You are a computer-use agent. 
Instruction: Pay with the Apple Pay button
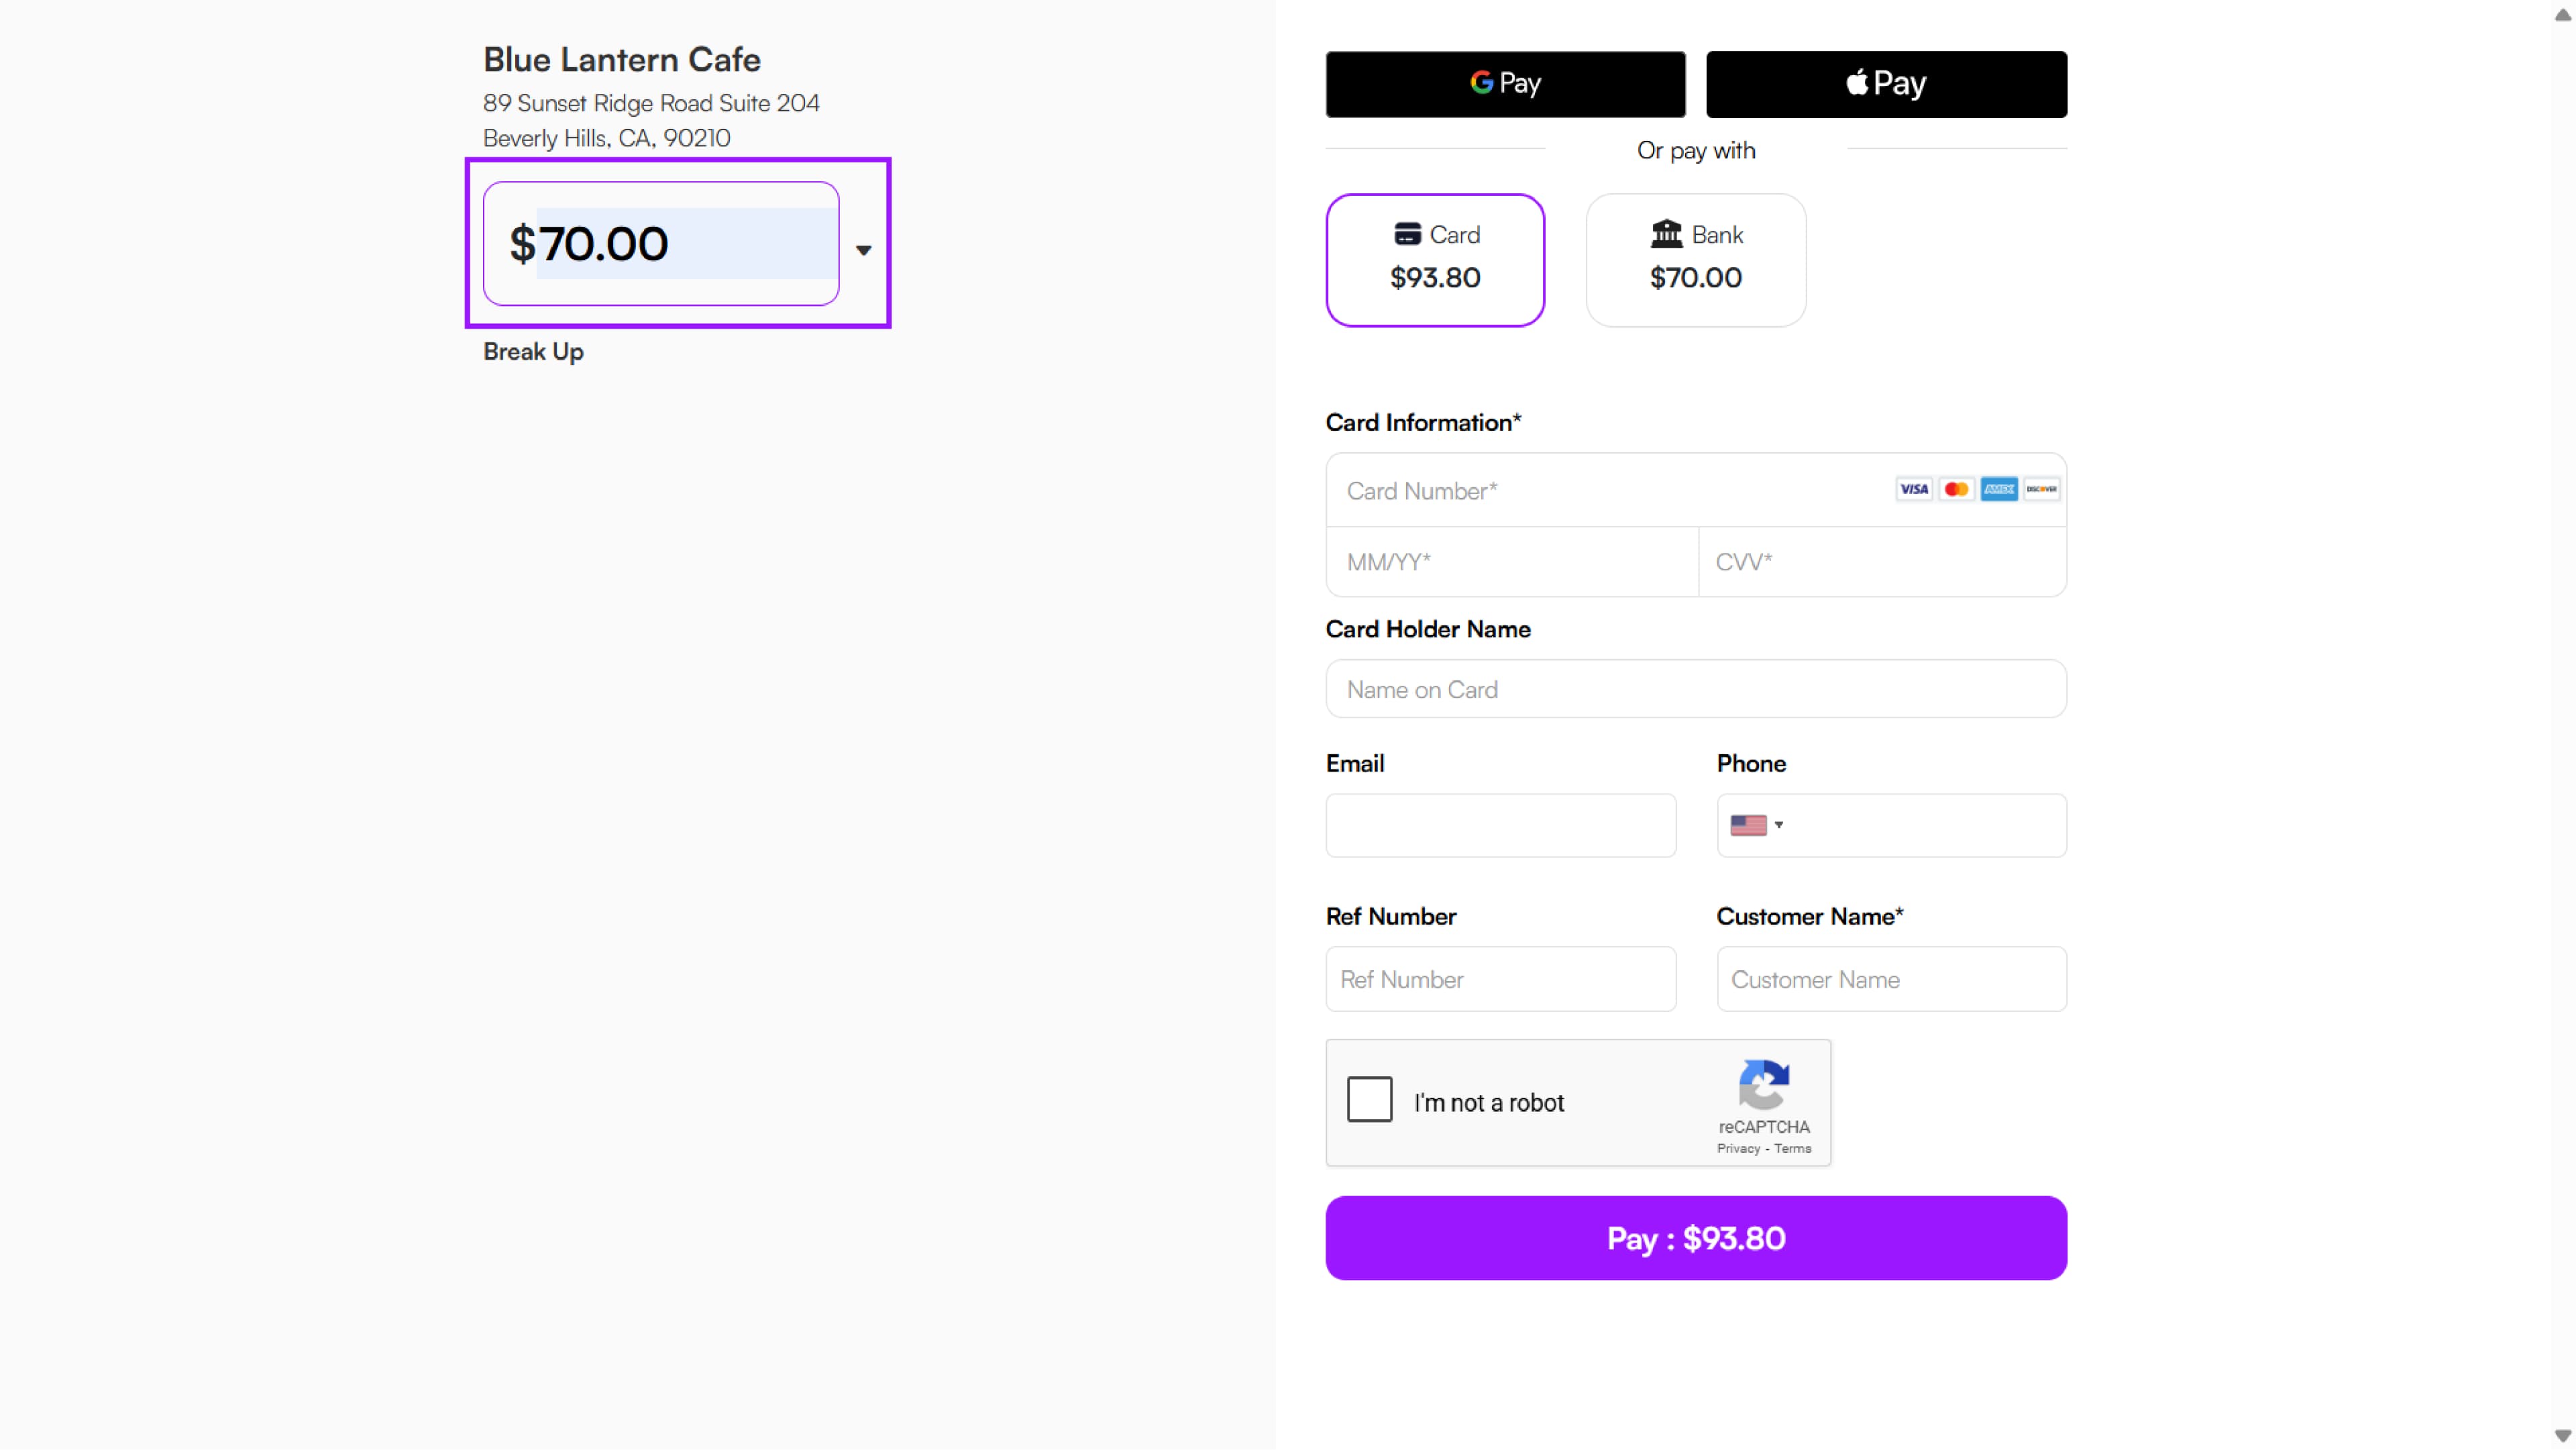pyautogui.click(x=1886, y=84)
